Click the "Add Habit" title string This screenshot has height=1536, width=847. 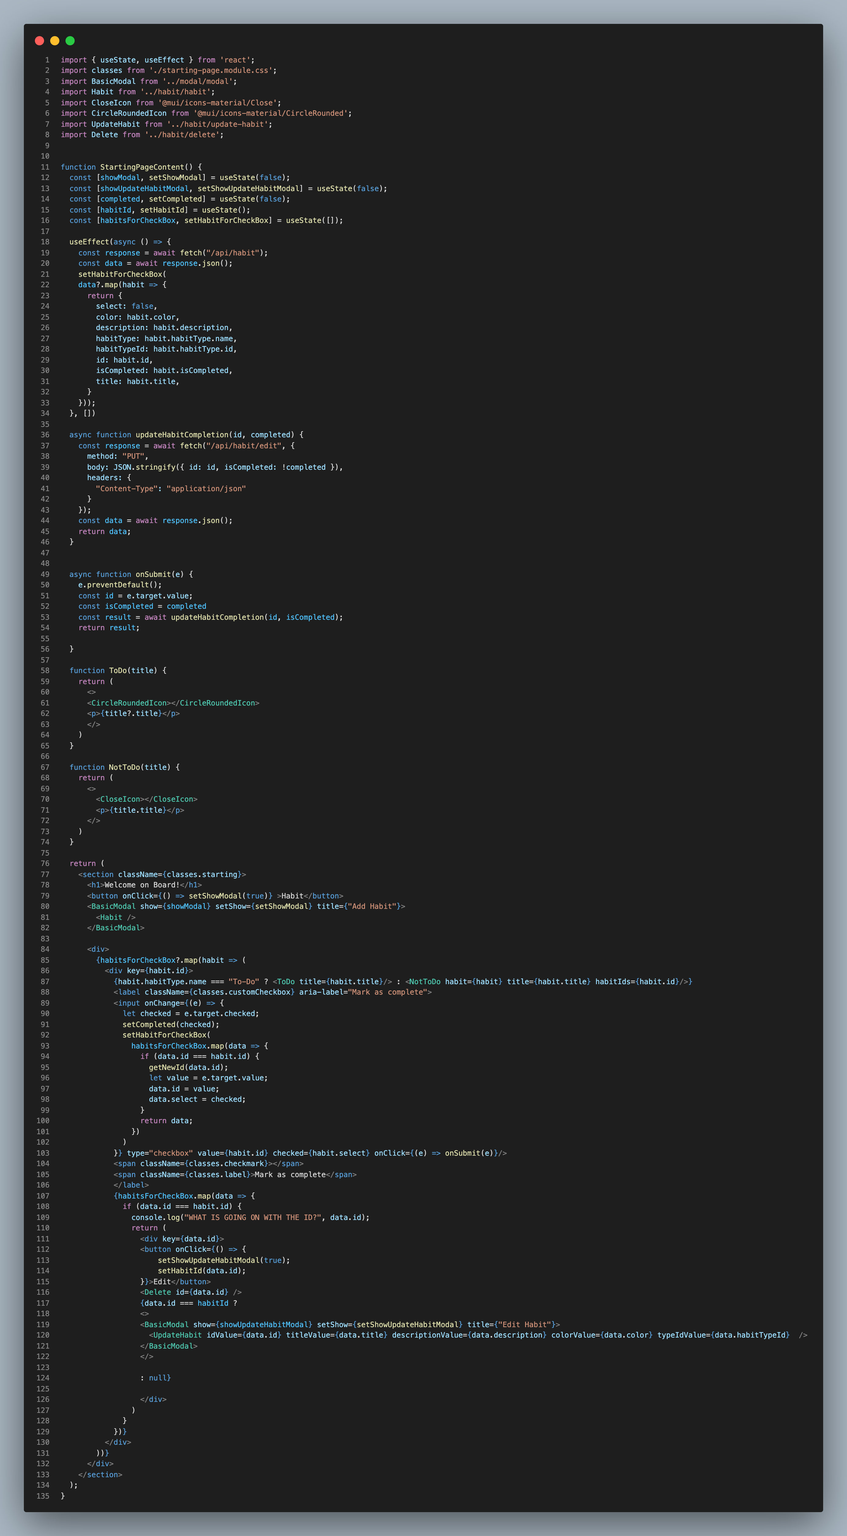point(372,907)
